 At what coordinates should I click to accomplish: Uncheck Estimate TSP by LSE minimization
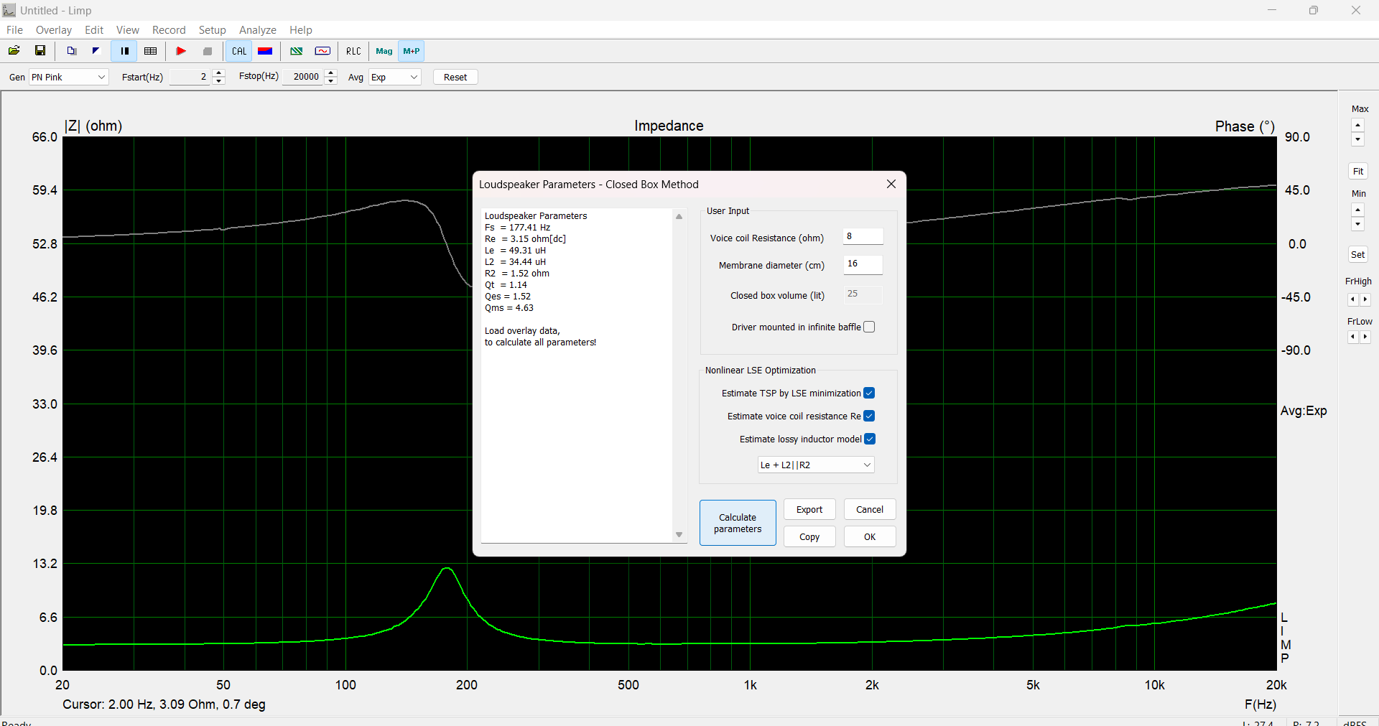point(869,393)
